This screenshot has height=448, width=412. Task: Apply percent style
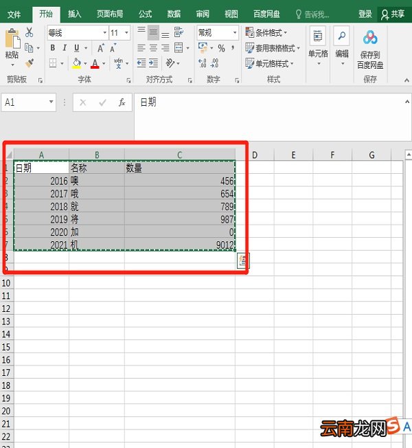coord(221,48)
